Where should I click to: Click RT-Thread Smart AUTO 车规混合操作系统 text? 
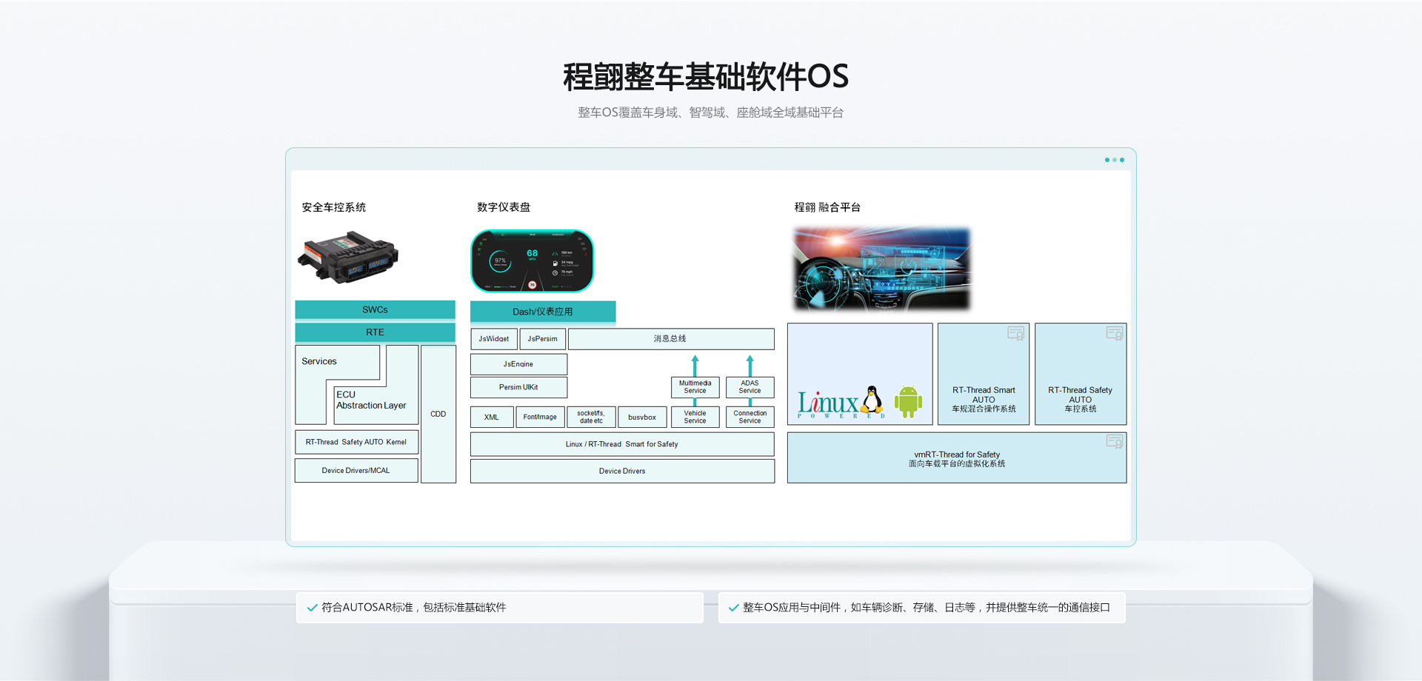984,399
